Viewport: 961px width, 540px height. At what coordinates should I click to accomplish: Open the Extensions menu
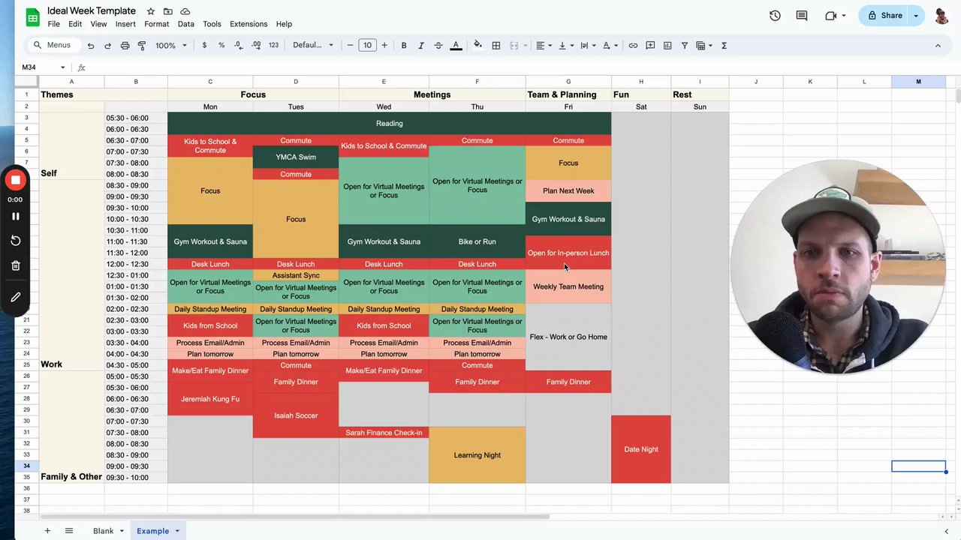249,24
